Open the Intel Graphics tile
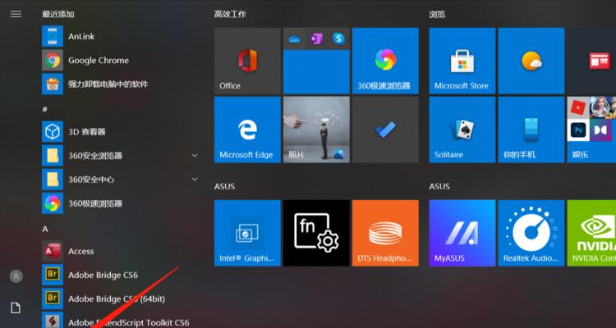The image size is (616, 328). pyautogui.click(x=247, y=233)
